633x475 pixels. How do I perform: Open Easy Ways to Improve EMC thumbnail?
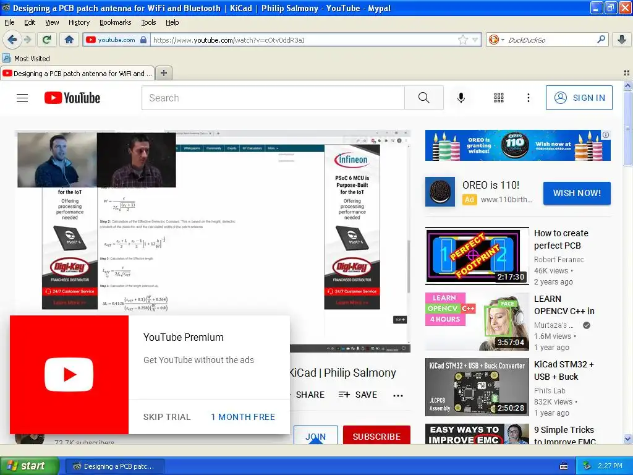tap(477, 434)
